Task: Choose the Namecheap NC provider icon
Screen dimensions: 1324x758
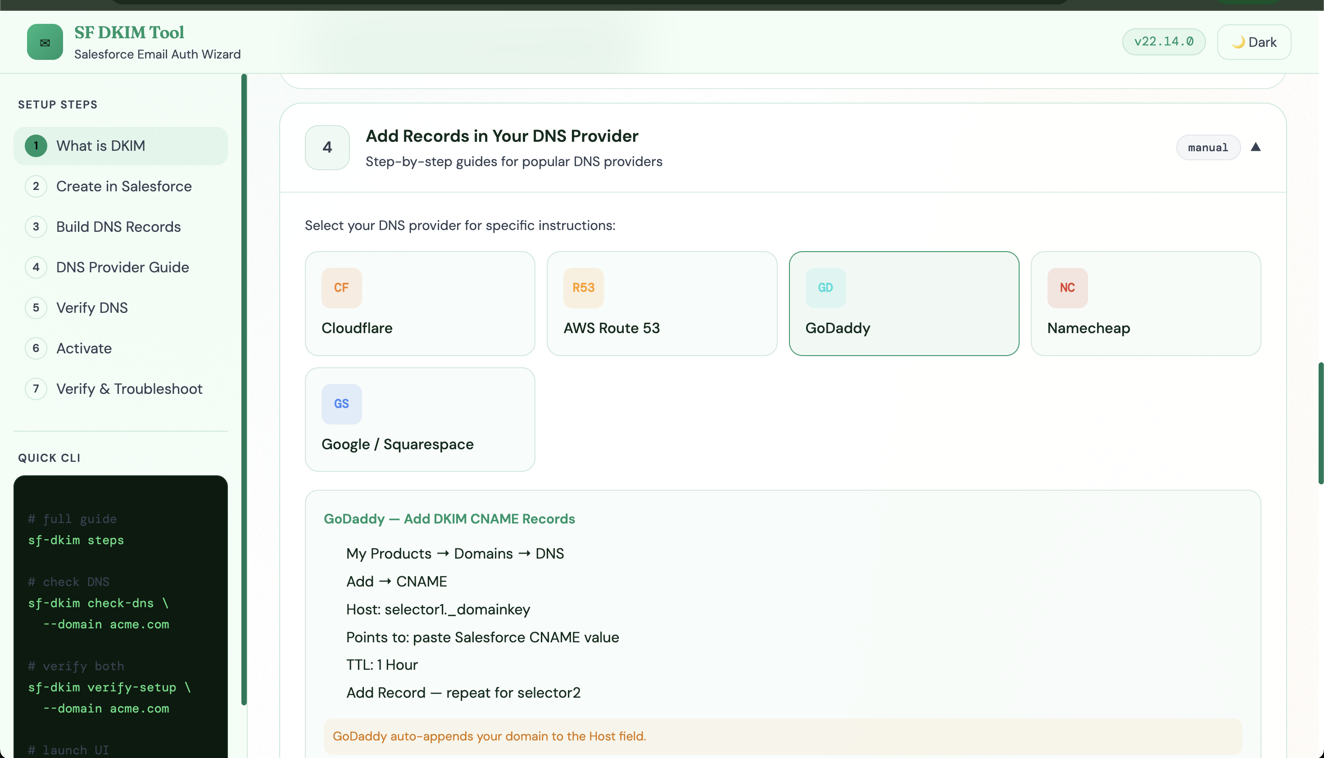Action: tap(1067, 287)
